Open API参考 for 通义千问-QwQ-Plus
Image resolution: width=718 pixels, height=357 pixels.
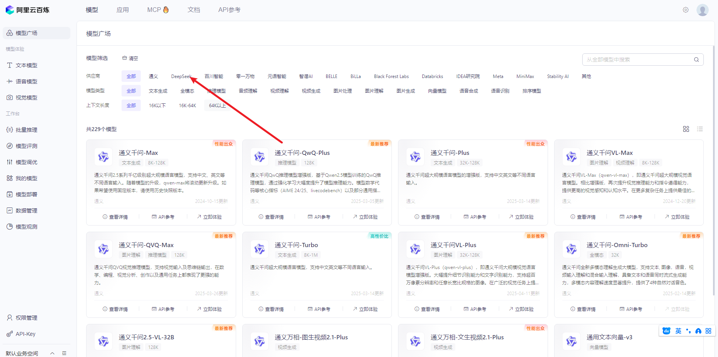pyautogui.click(x=319, y=217)
